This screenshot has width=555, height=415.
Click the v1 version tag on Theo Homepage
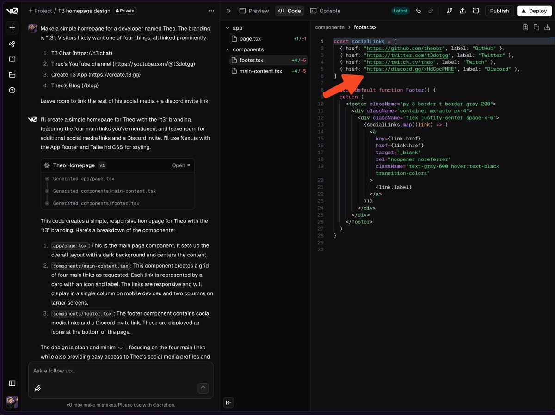pos(102,165)
